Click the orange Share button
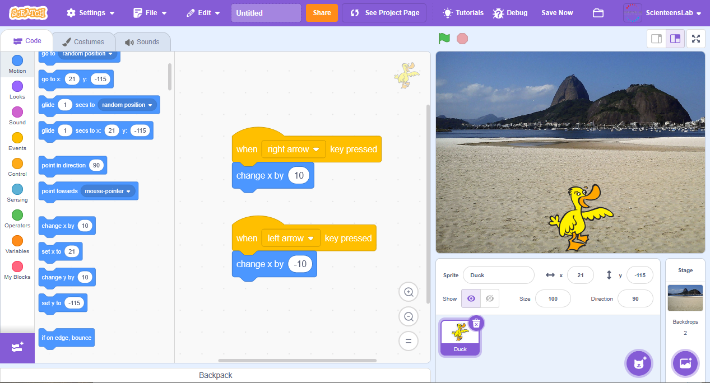This screenshot has height=383, width=710. pyautogui.click(x=322, y=13)
